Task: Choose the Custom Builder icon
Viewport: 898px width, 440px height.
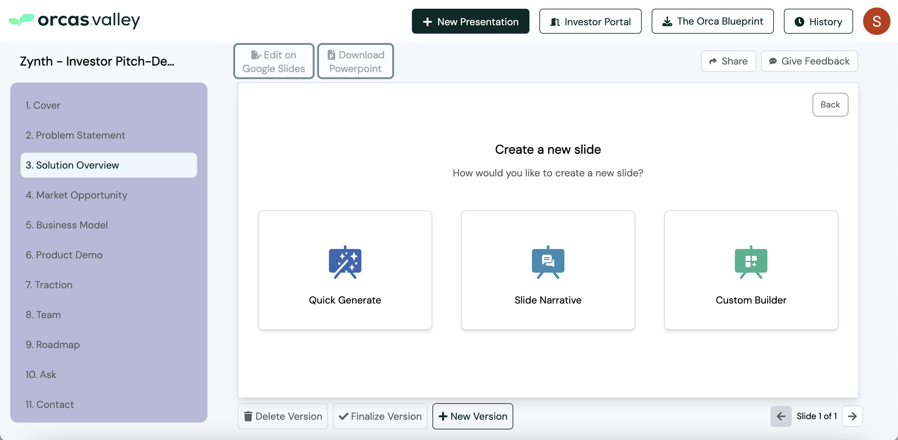Action: click(x=751, y=262)
